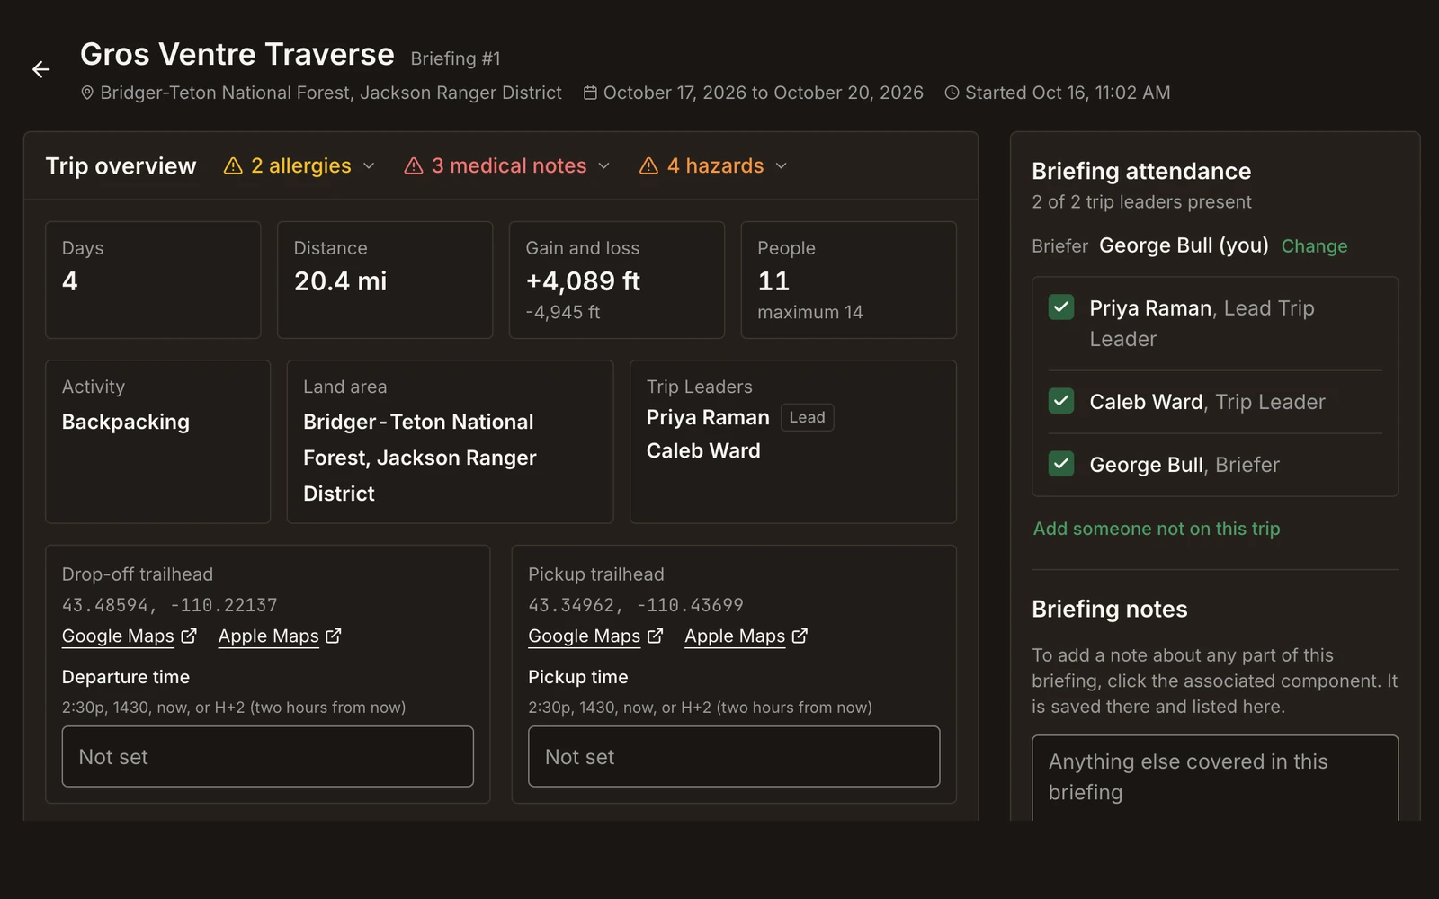Uncheck George Bull attendance checkbox
Image resolution: width=1439 pixels, height=899 pixels.
pos(1061,464)
